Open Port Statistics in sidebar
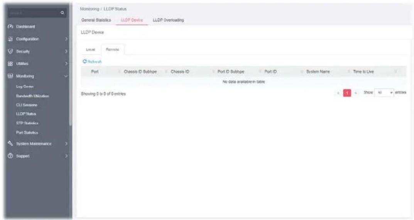Image resolution: width=414 pixels, height=220 pixels. [27, 133]
